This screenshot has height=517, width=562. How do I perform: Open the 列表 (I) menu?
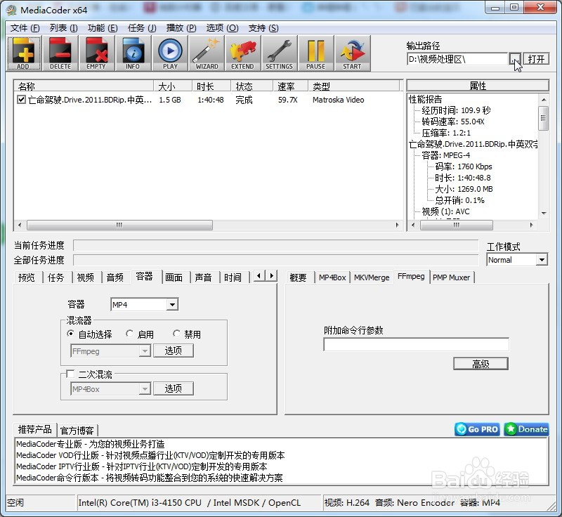(x=63, y=28)
